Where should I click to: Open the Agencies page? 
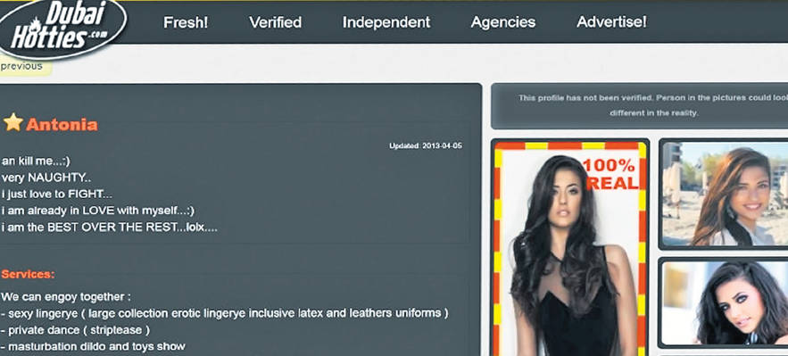[x=503, y=22]
